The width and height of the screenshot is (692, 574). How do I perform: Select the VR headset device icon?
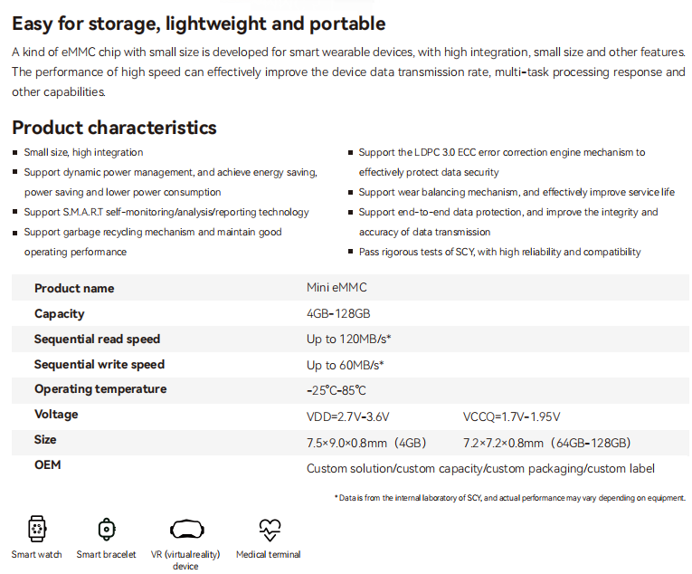point(185,528)
